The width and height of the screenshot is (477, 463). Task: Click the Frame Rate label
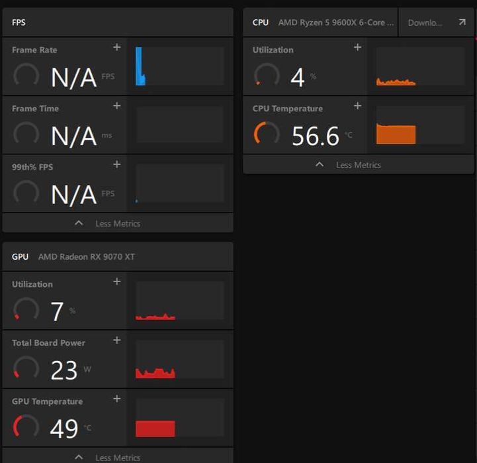coord(34,50)
